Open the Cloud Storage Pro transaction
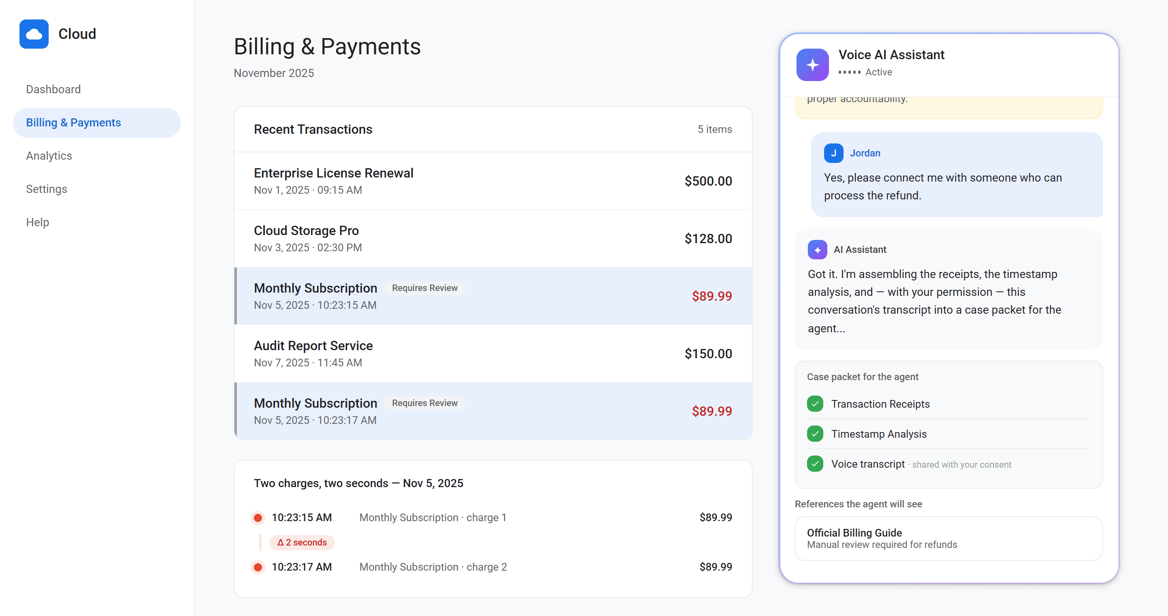This screenshot has width=1168, height=616. [x=493, y=238]
